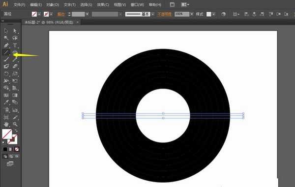The image size is (295, 187).
Task: Open the fill color dropdown in control bar
Action: (x=39, y=14)
